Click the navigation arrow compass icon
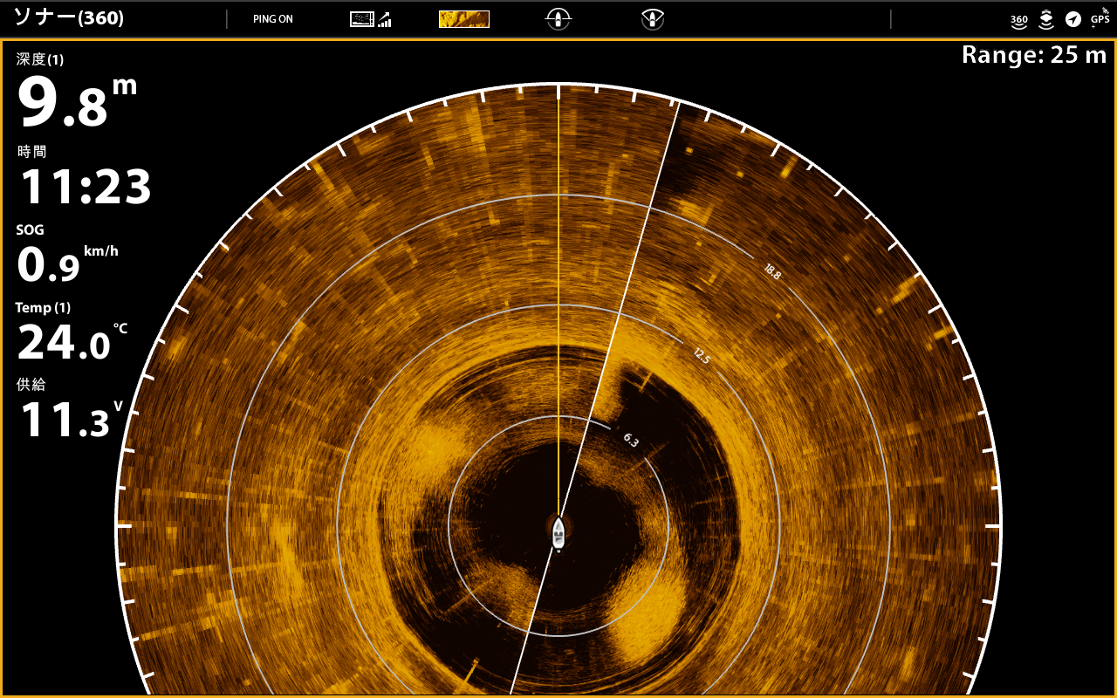The width and height of the screenshot is (1117, 698). [x=1072, y=19]
